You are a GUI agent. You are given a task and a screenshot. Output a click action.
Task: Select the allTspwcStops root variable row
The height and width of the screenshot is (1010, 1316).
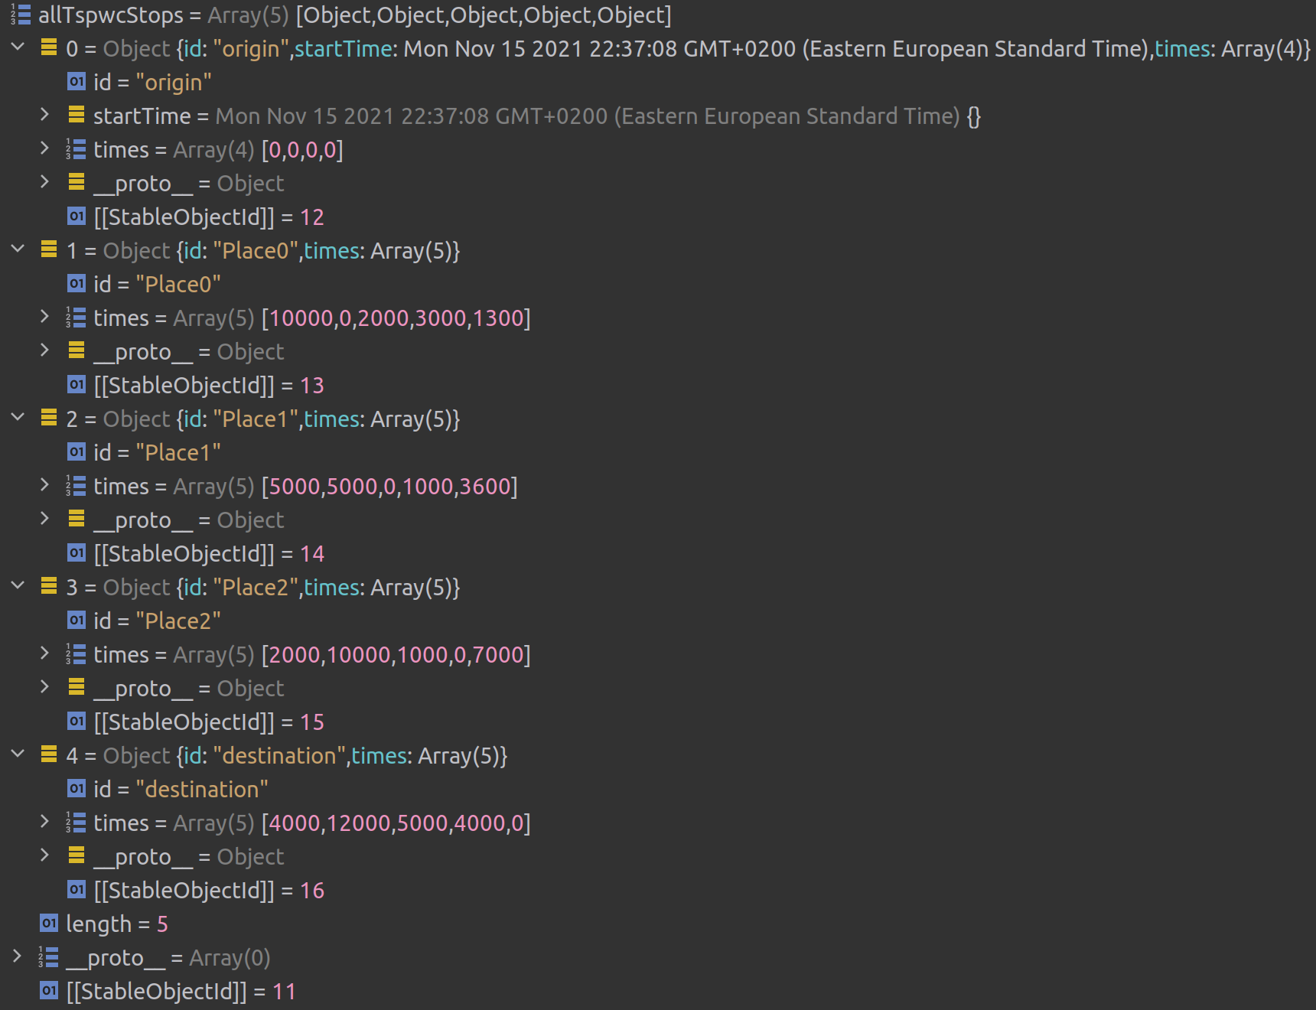658,15
